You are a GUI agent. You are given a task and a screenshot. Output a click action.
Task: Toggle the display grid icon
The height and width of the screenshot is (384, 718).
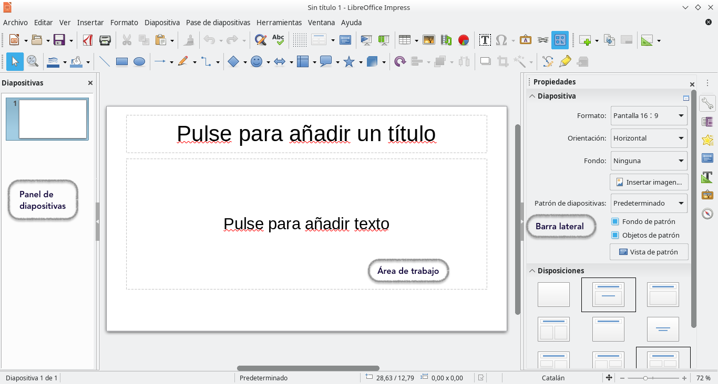[x=300, y=40]
